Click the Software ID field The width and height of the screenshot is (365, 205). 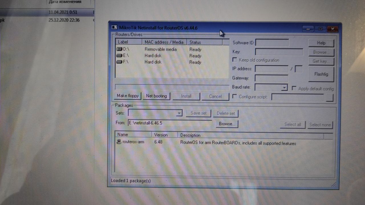click(x=272, y=43)
